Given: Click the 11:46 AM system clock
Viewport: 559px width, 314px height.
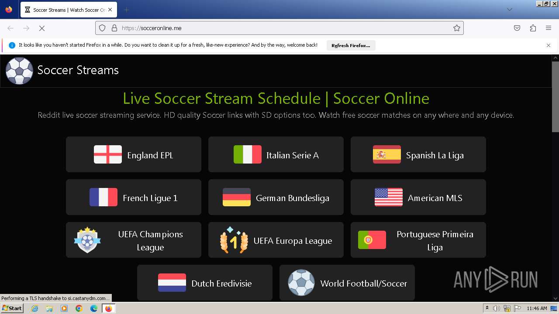Looking at the screenshot, I should (537, 308).
